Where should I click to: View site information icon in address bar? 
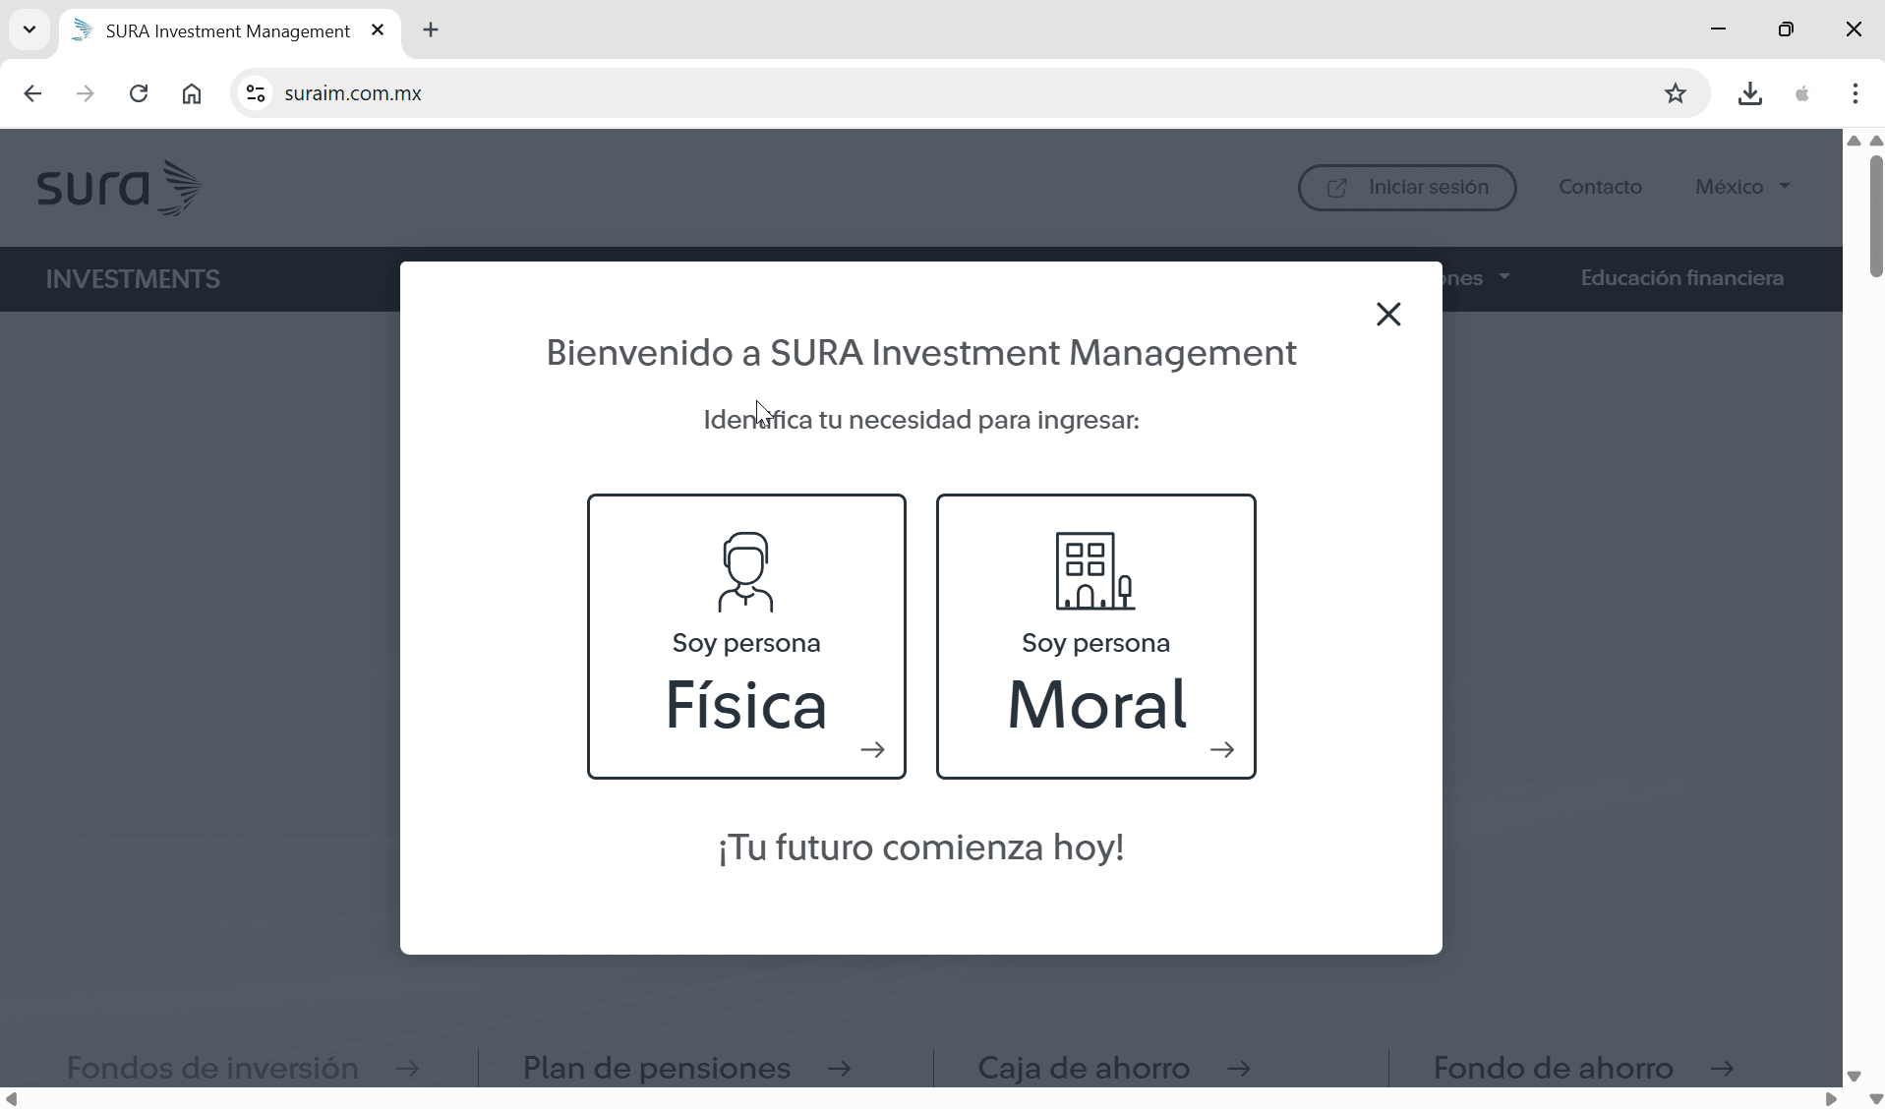pos(256,93)
